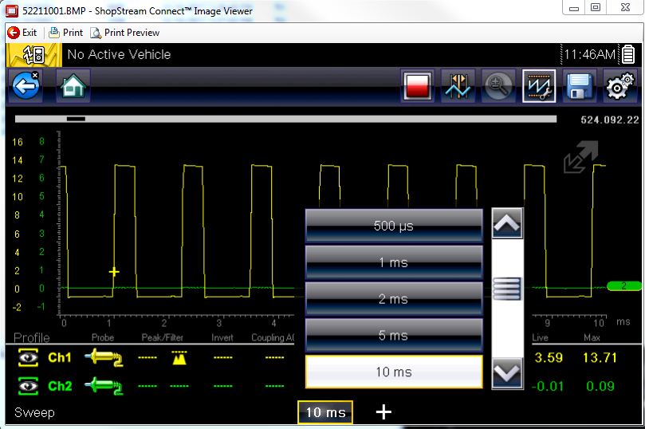The image size is (645, 429).
Task: Toggle Ch1 visibility eye icon
Action: (x=29, y=359)
